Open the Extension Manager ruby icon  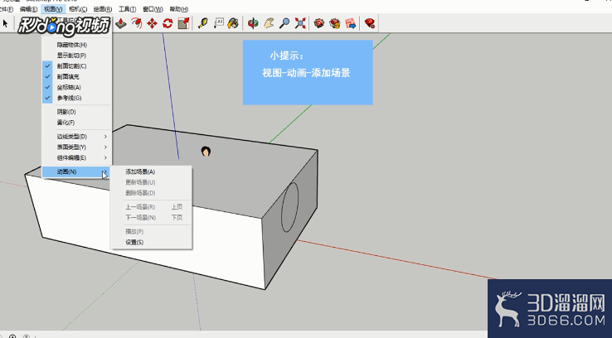(x=370, y=23)
